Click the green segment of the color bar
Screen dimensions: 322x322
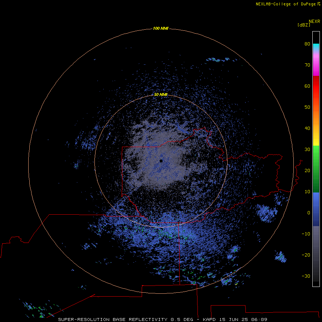(x=316, y=169)
